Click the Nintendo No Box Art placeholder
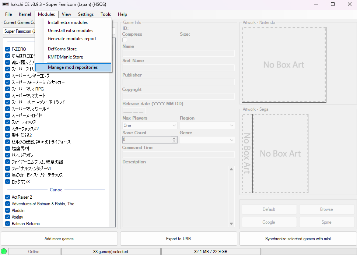Screen dimensions: 357x255 [284, 65]
